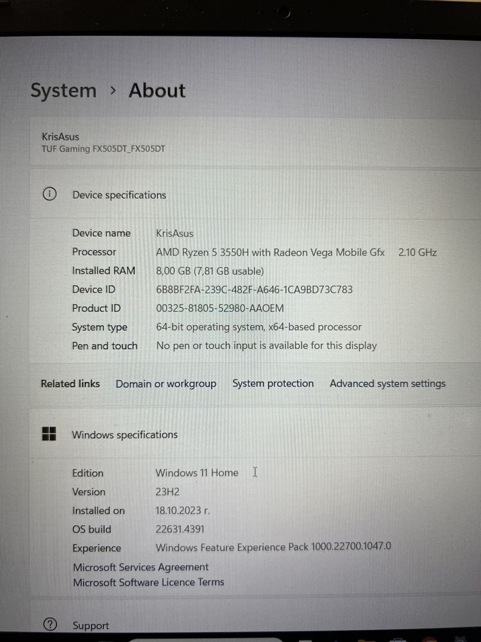Click the KrisAsus name in header card
481x642 pixels.
click(x=60, y=136)
